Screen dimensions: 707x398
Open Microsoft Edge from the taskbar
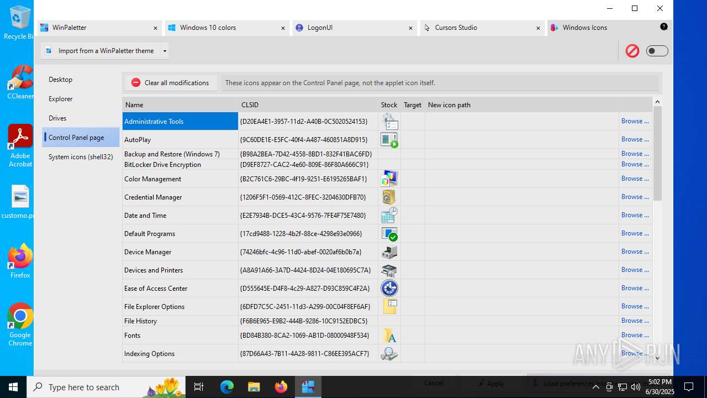click(x=227, y=387)
